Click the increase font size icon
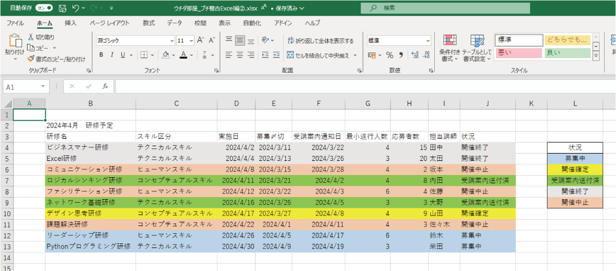This screenshot has height=271, width=616. (201, 41)
